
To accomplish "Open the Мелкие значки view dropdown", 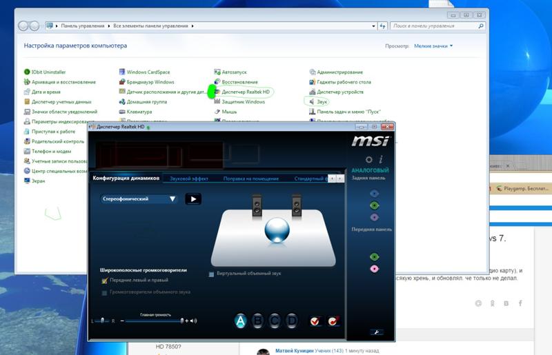I will 433,45.
